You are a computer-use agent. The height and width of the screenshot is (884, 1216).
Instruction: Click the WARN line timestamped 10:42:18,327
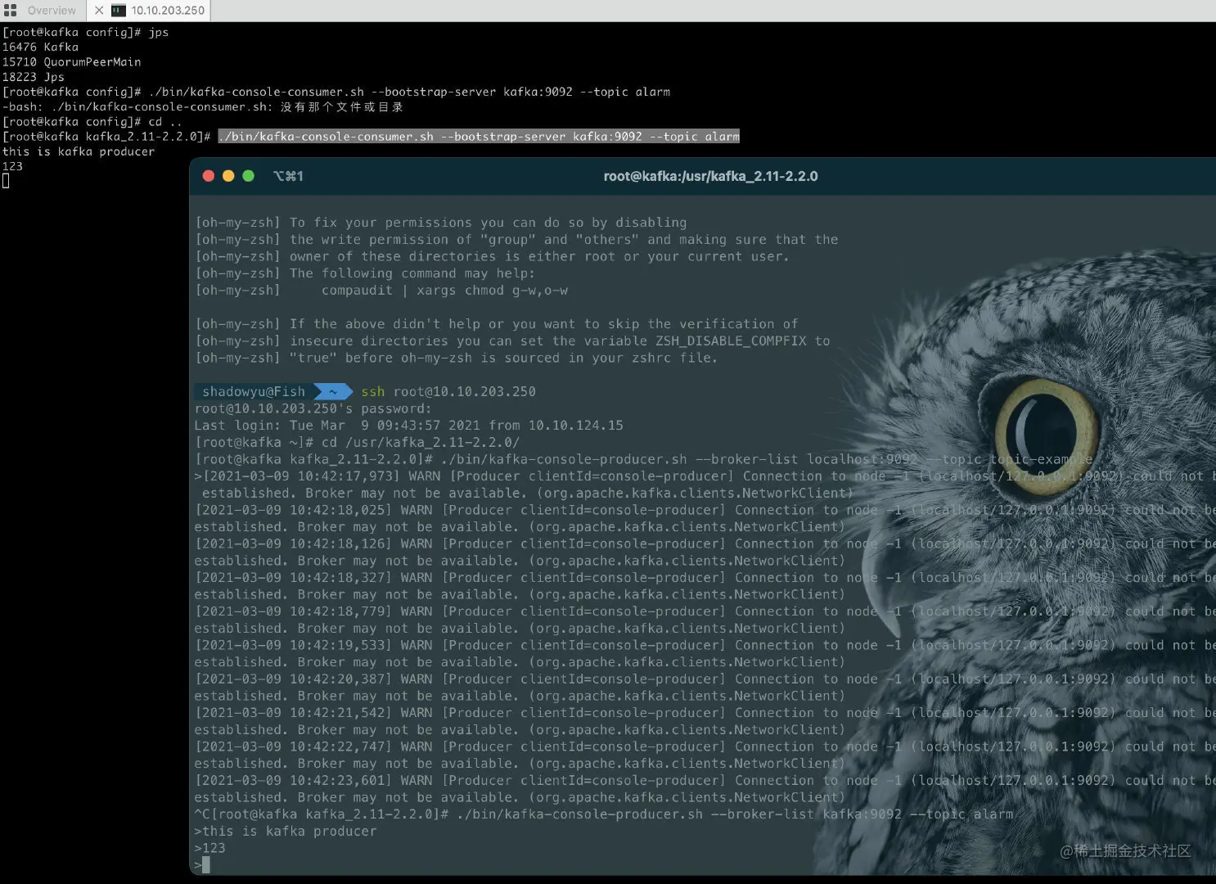click(x=705, y=577)
